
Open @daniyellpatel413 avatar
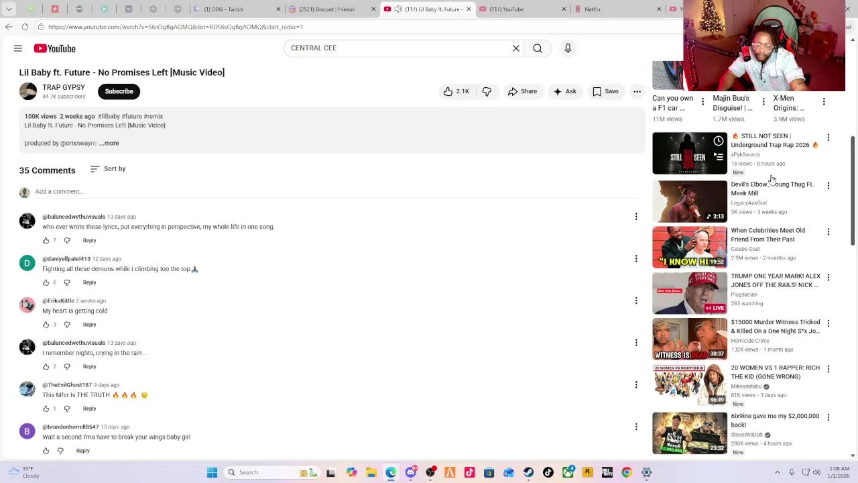pos(27,263)
